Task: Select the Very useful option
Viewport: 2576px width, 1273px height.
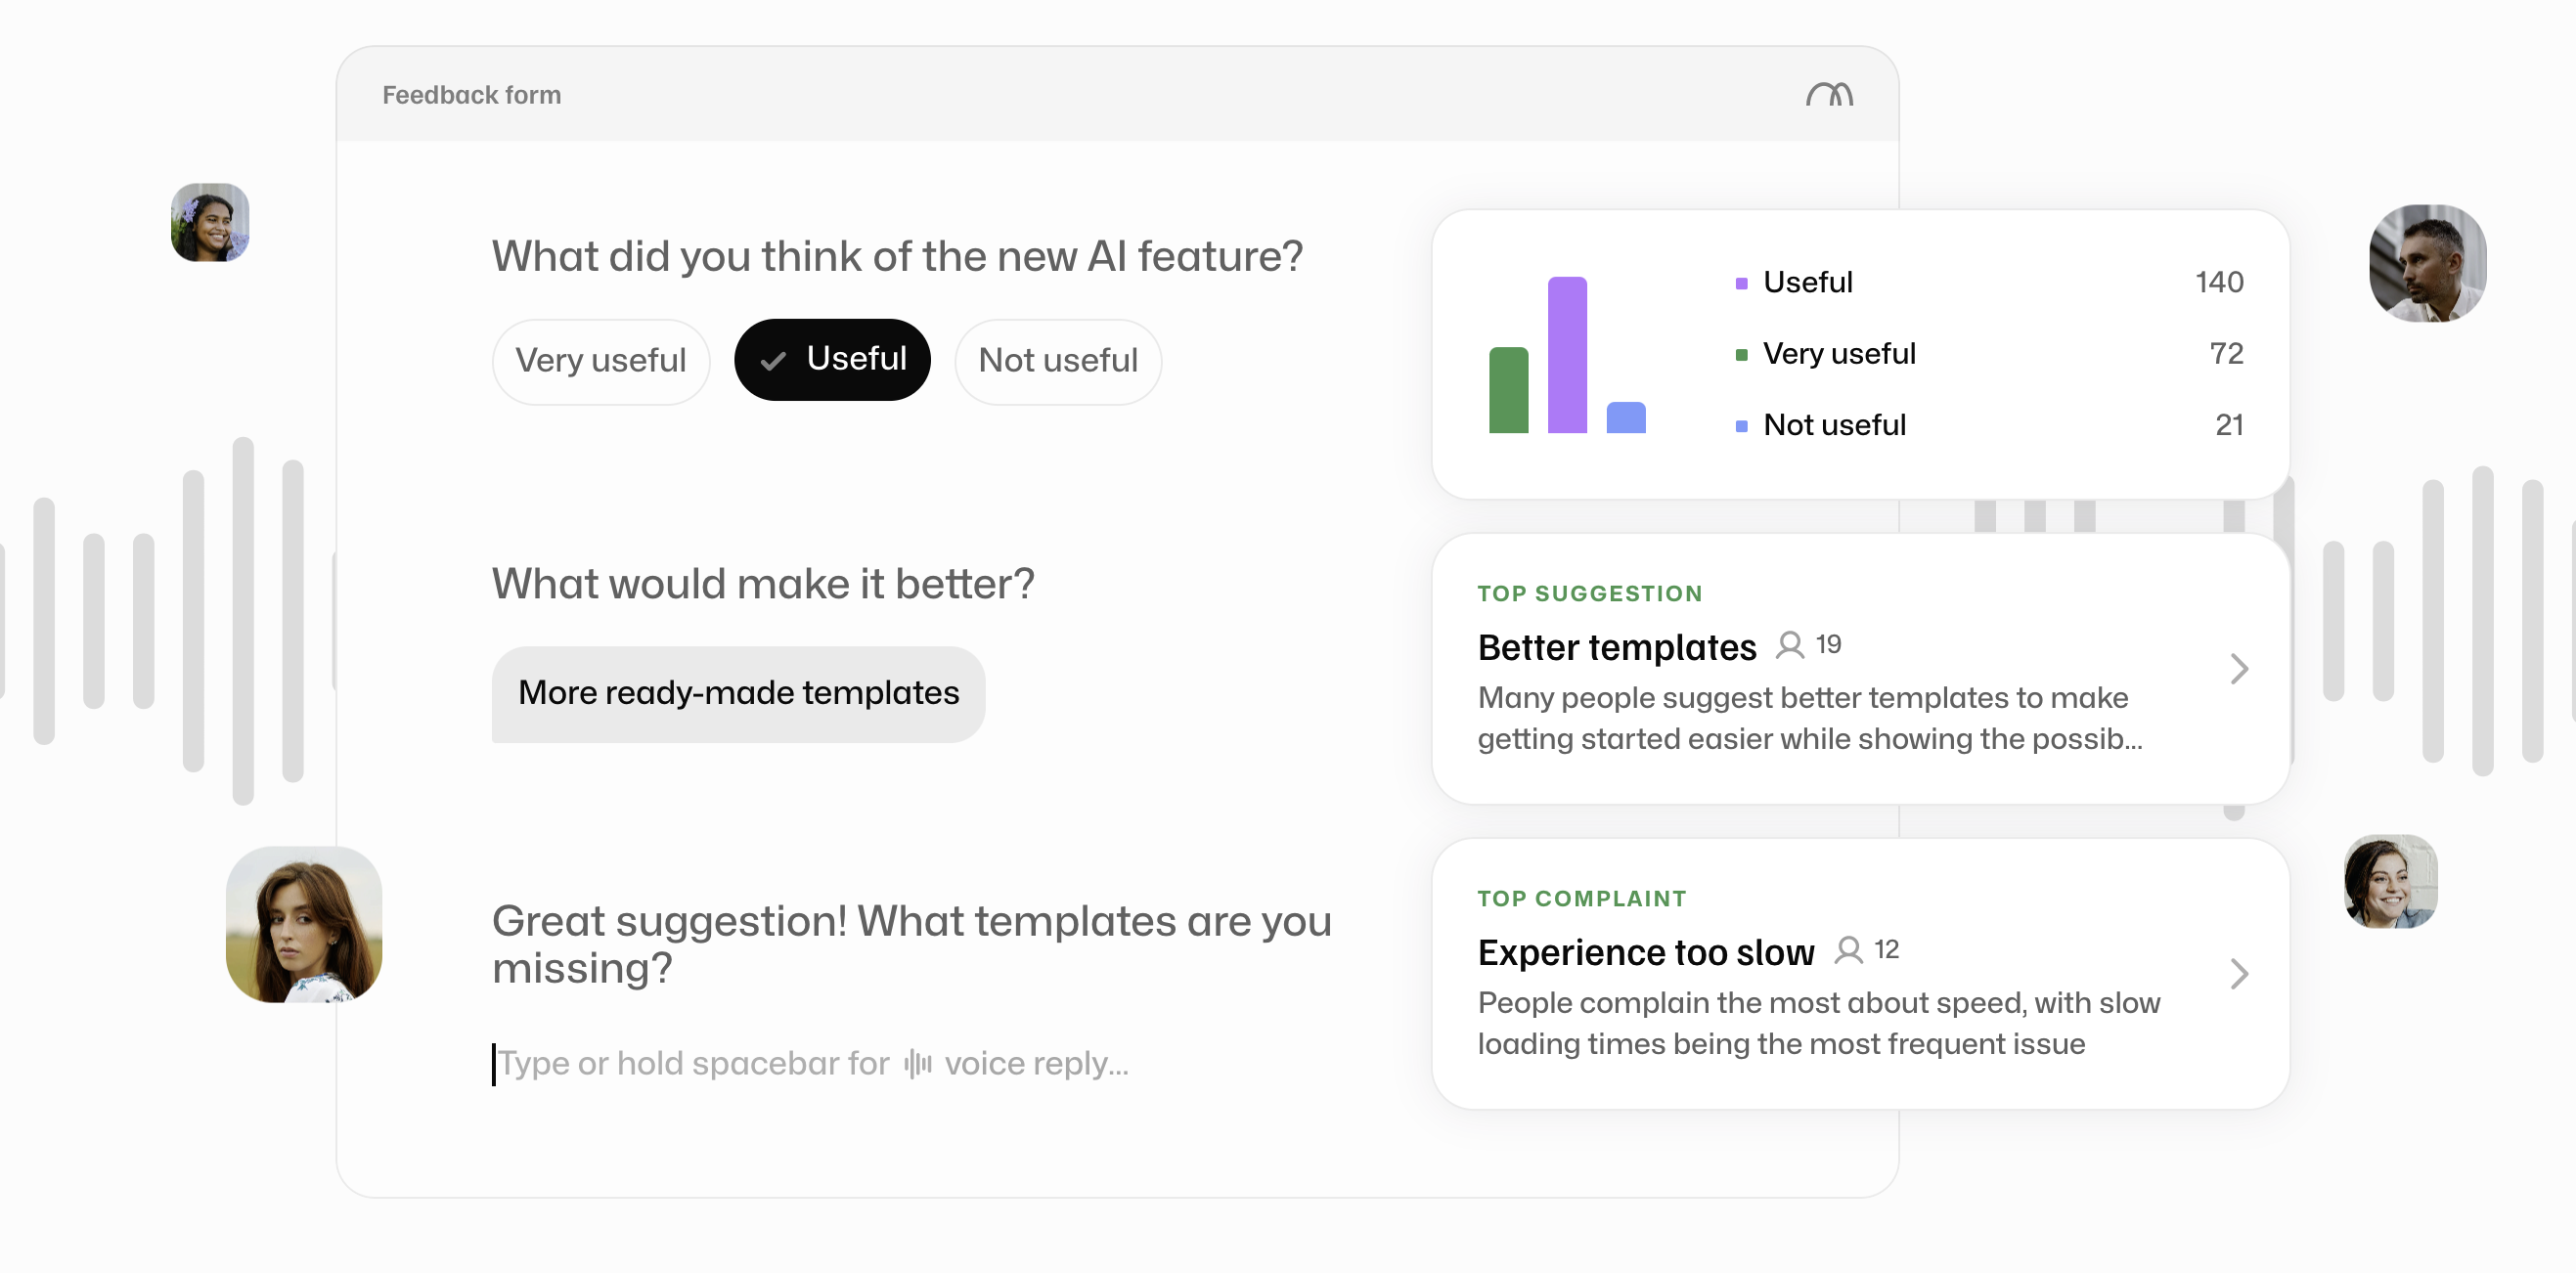Action: (x=600, y=361)
